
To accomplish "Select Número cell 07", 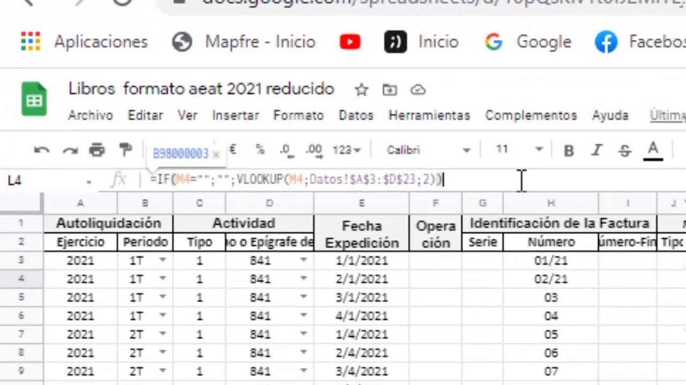I will (x=551, y=371).
